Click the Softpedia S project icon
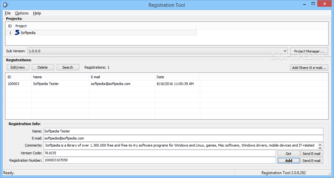The width and height of the screenshot is (334, 178). [17, 33]
